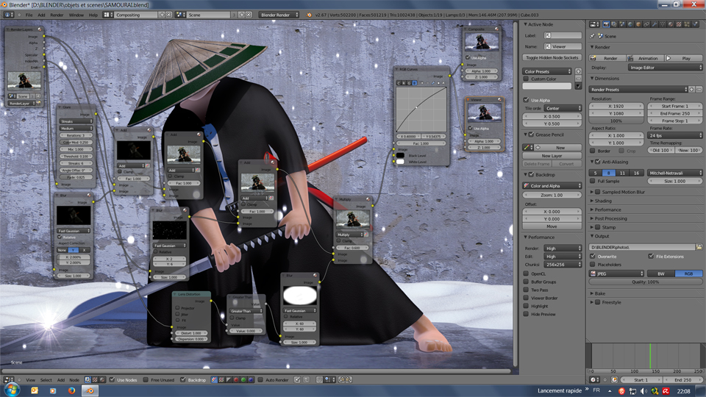Open the Object Data properties tab icon

pyautogui.click(x=663, y=24)
